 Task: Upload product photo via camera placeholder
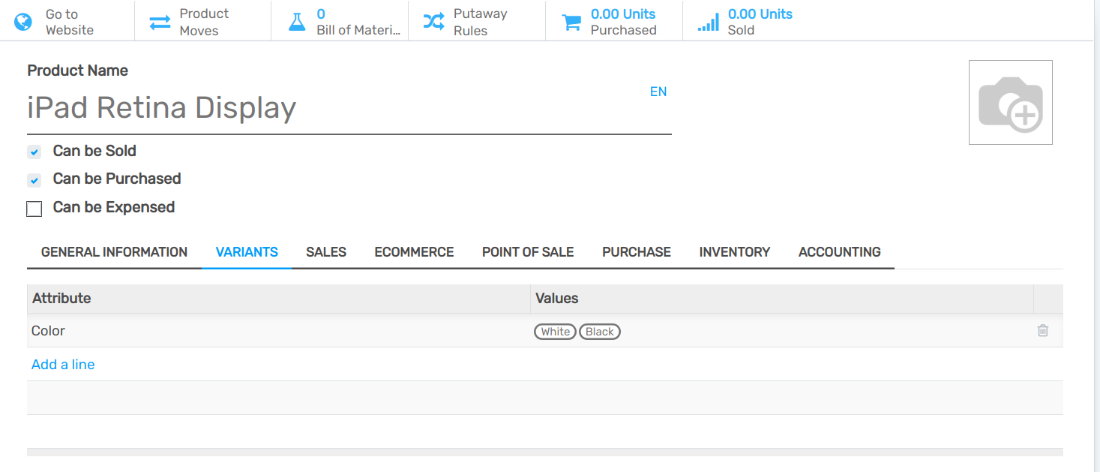tap(1010, 102)
